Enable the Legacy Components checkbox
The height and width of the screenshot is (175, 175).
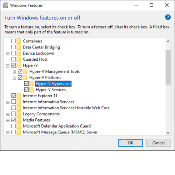14,114
